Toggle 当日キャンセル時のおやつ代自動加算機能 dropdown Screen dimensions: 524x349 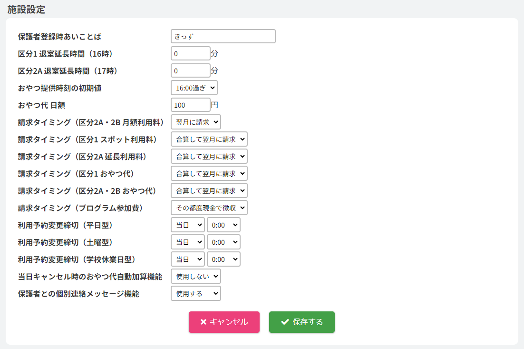pos(195,276)
